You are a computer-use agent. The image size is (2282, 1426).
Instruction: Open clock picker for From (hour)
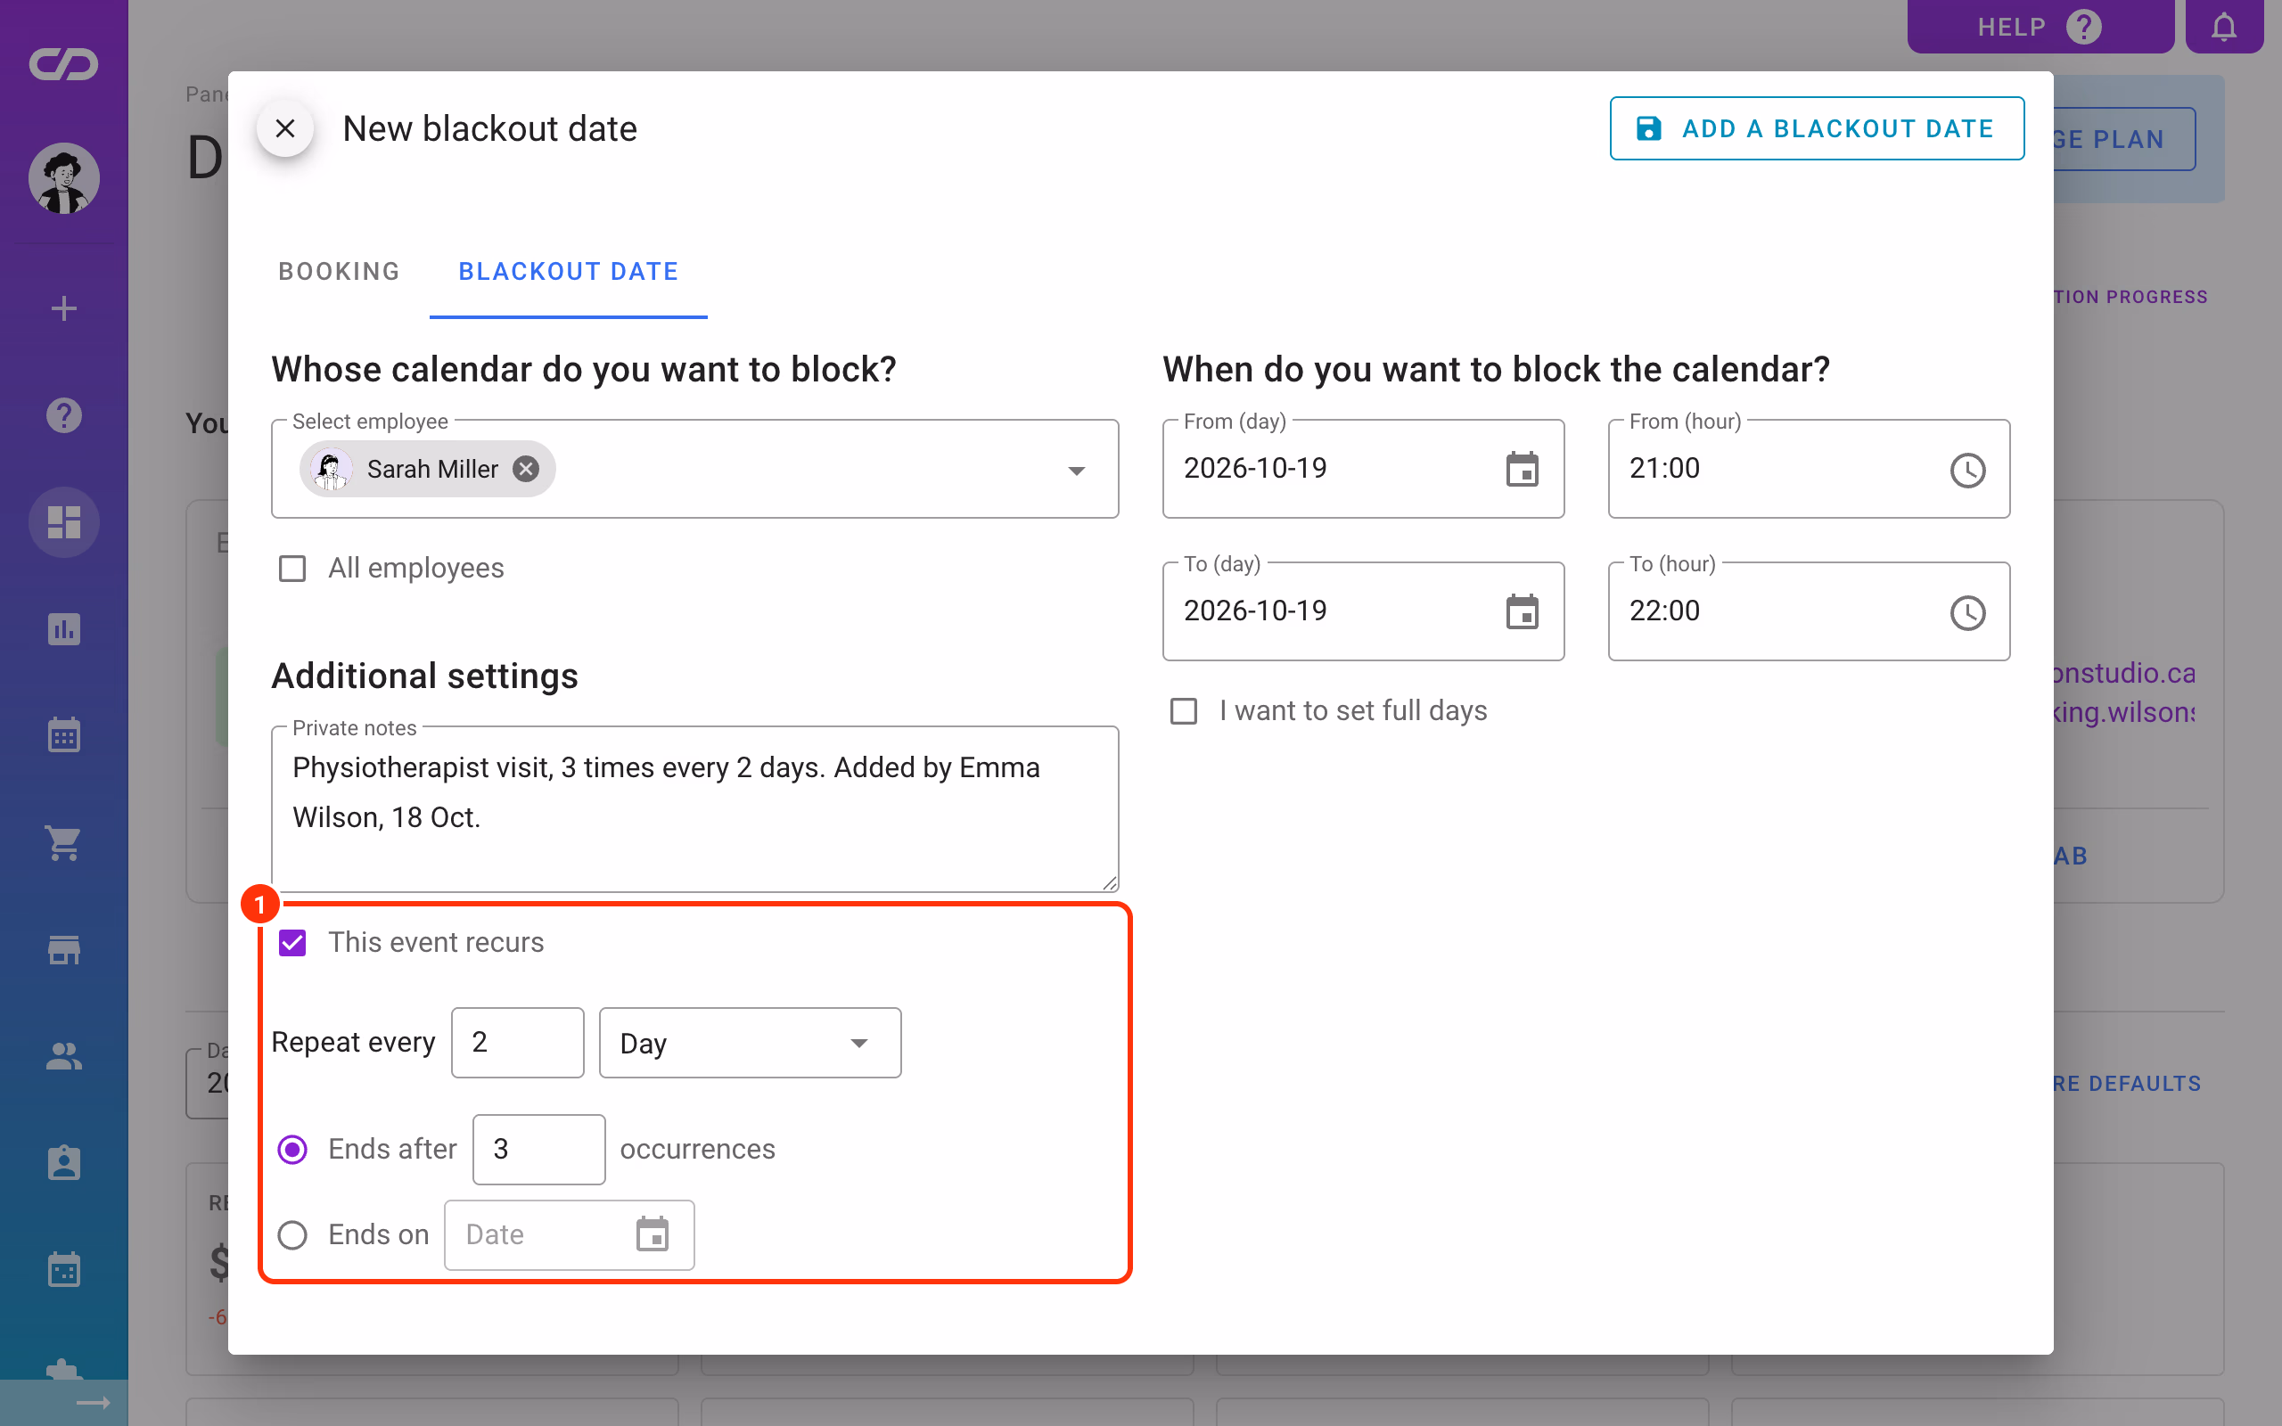(1967, 470)
